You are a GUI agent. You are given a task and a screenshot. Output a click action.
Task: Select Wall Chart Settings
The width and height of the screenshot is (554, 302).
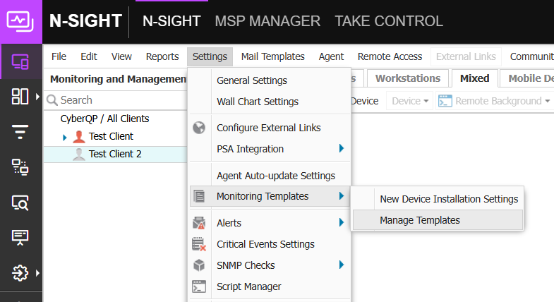[x=270, y=102]
